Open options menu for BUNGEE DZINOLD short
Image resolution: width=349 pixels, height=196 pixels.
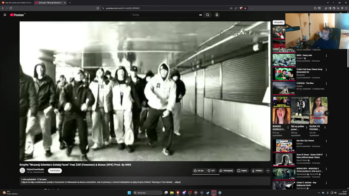[288, 127]
